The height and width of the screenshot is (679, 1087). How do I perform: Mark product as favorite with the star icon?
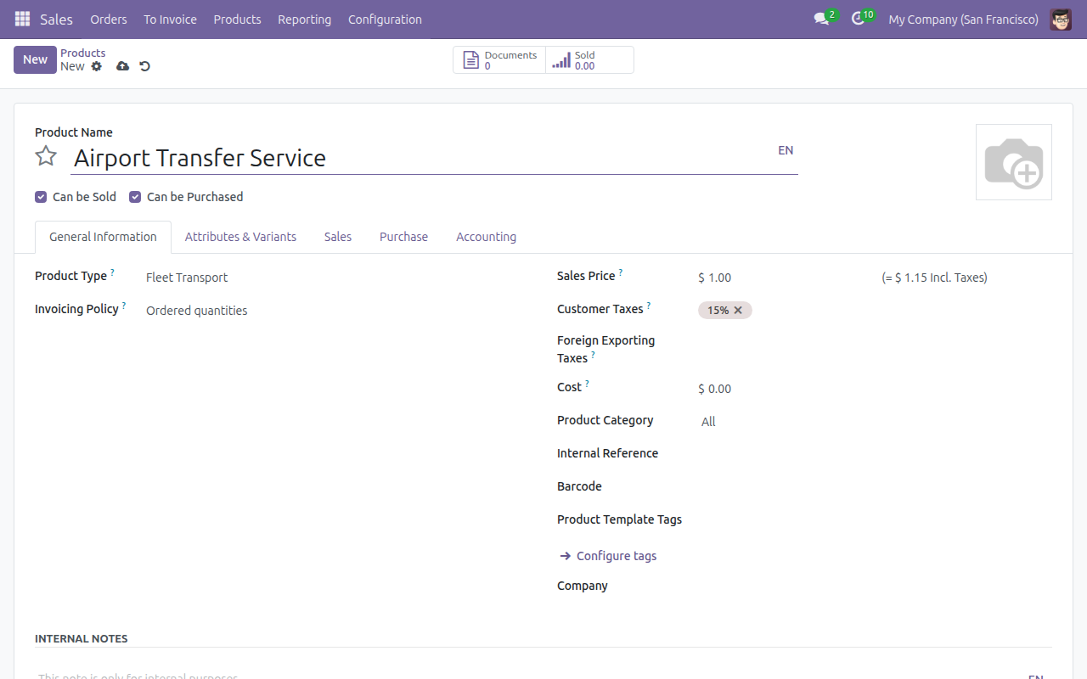click(46, 156)
